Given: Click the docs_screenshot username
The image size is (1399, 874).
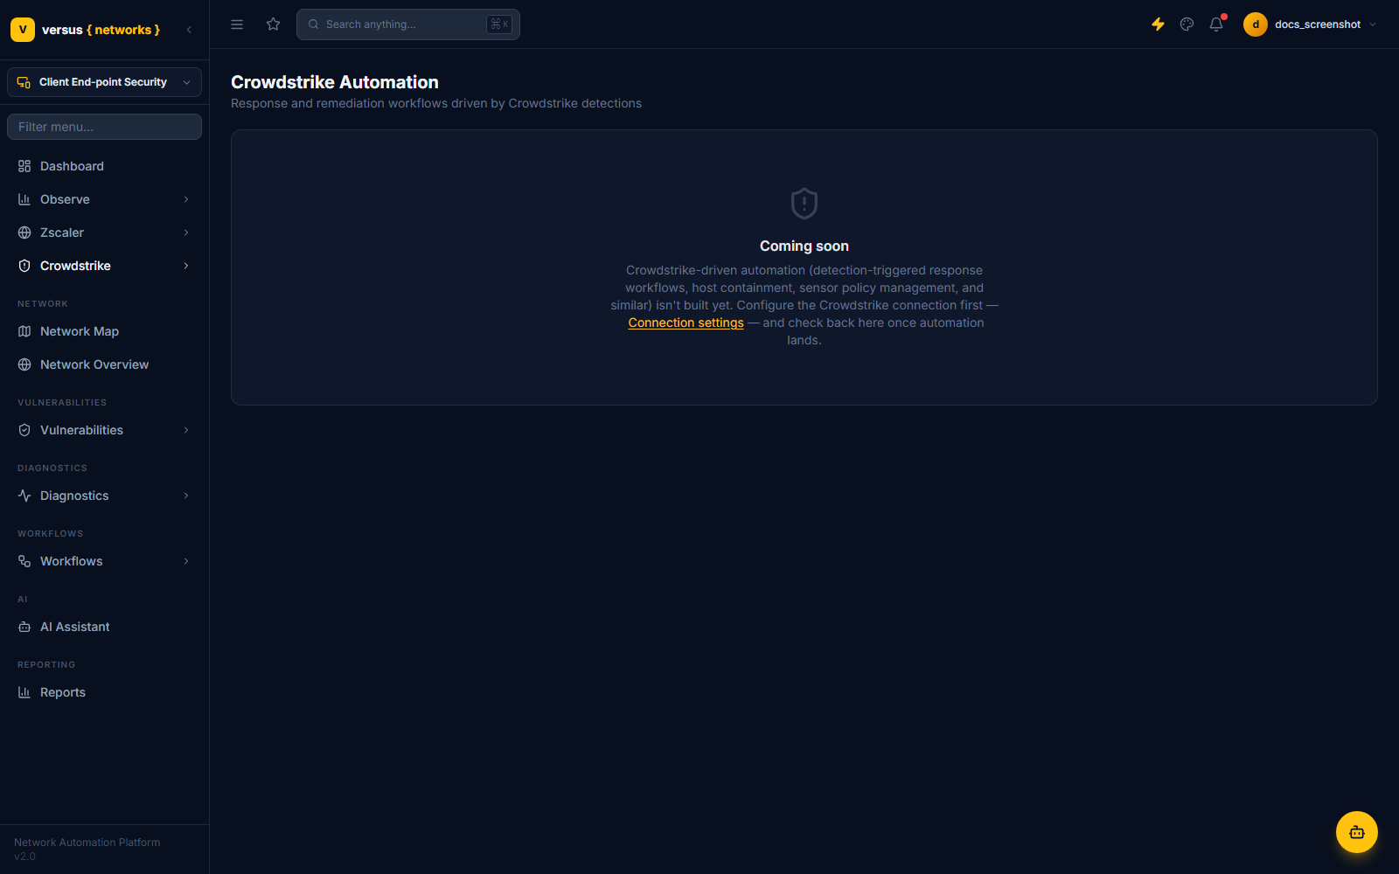Looking at the screenshot, I should point(1318,24).
